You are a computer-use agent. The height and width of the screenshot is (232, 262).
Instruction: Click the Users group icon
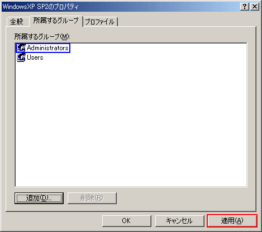pos(21,57)
